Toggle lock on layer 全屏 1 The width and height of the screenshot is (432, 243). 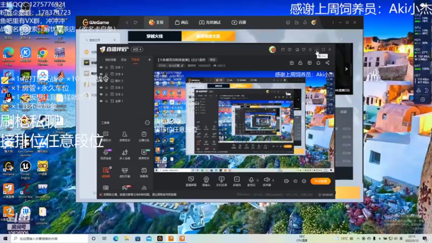[106, 101]
